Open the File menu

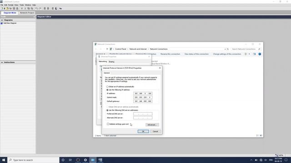point(2,5)
